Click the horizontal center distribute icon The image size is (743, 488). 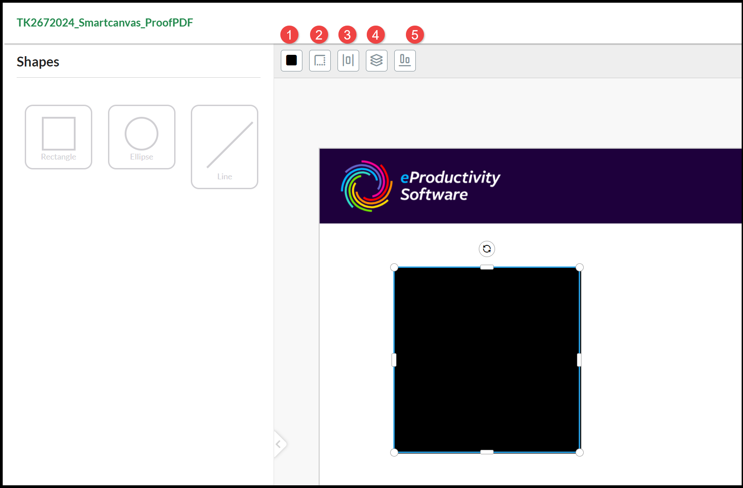click(348, 60)
